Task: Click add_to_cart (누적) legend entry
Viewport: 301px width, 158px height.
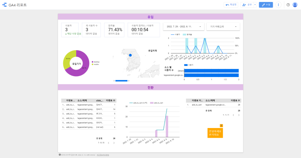Action: pyautogui.click(x=138, y=103)
